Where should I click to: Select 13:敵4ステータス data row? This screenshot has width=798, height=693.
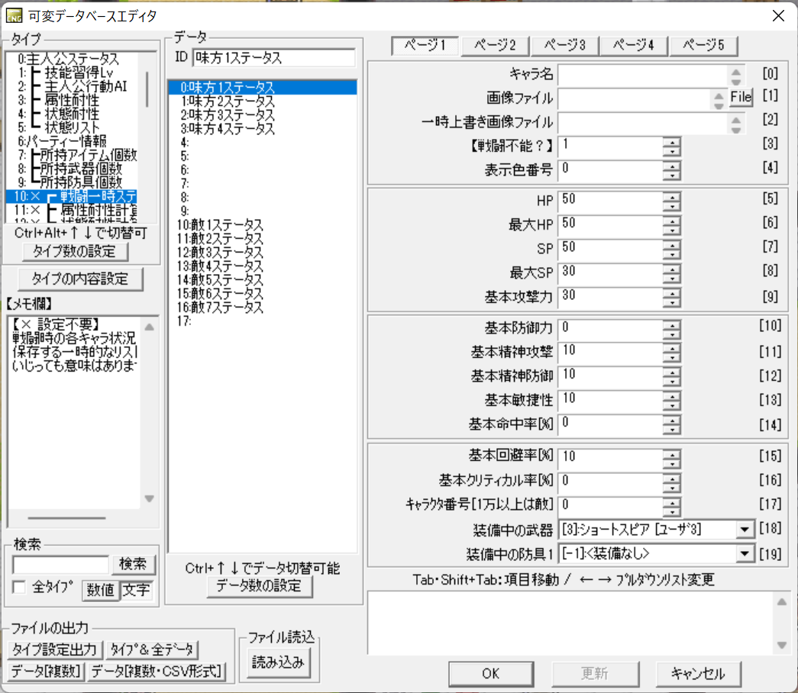pyautogui.click(x=263, y=266)
